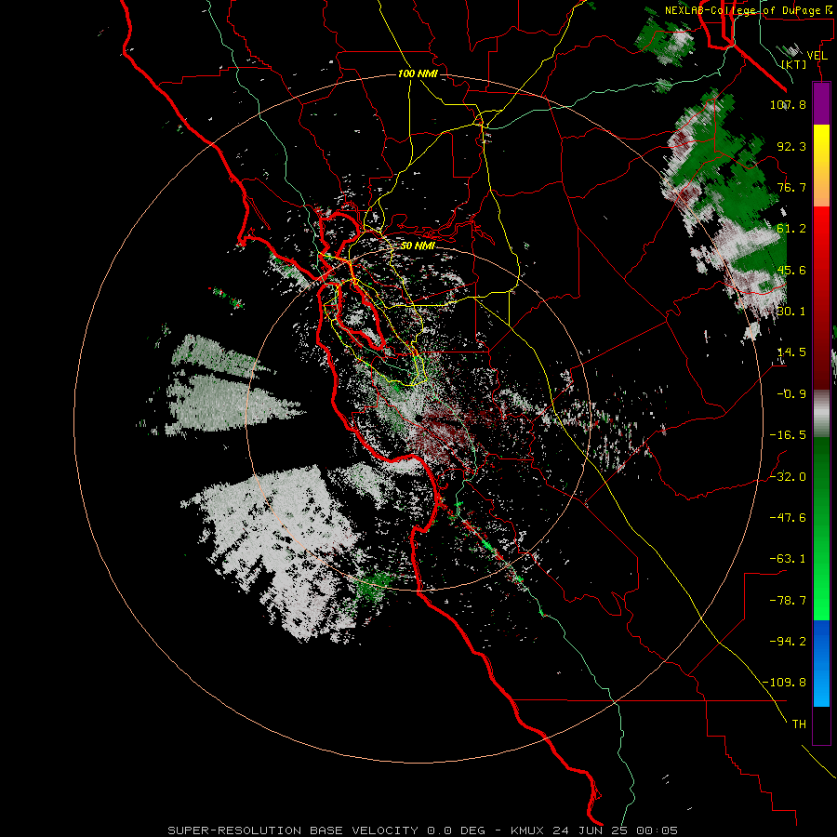Screen dimensions: 837x837
Task: Click the 30.1 legend value
Action: point(791,312)
